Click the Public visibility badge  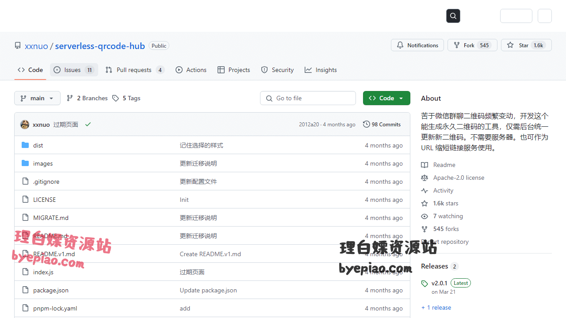tap(159, 45)
